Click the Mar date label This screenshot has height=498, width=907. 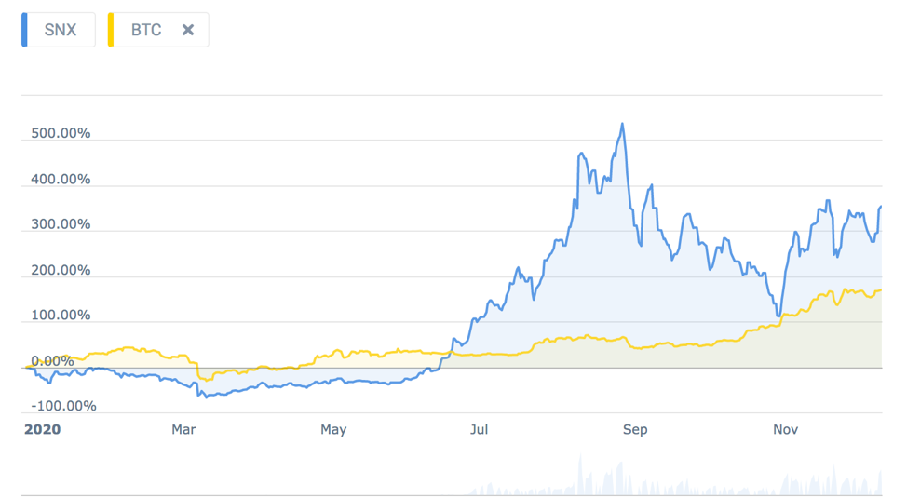click(184, 429)
